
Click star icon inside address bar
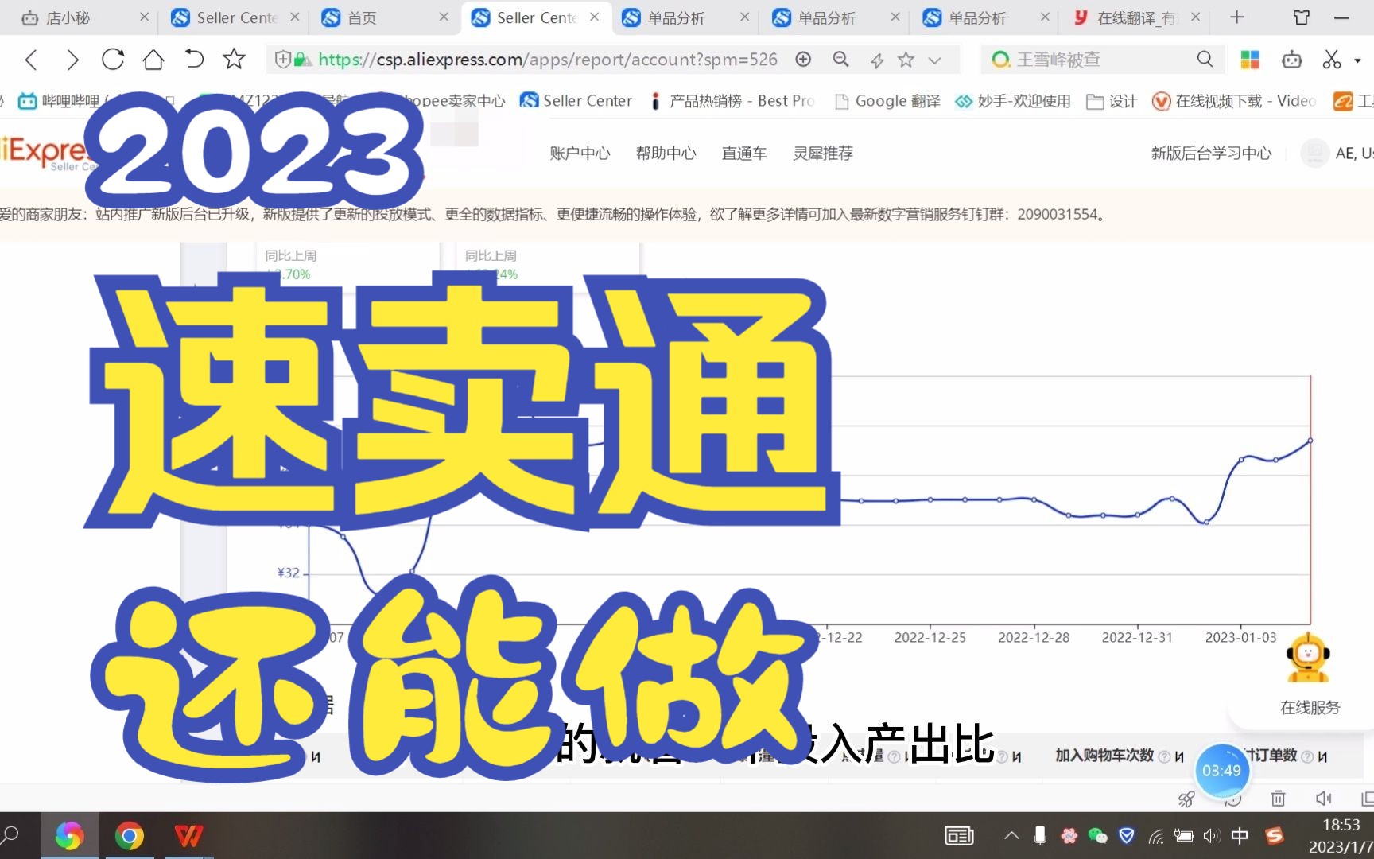tap(906, 60)
